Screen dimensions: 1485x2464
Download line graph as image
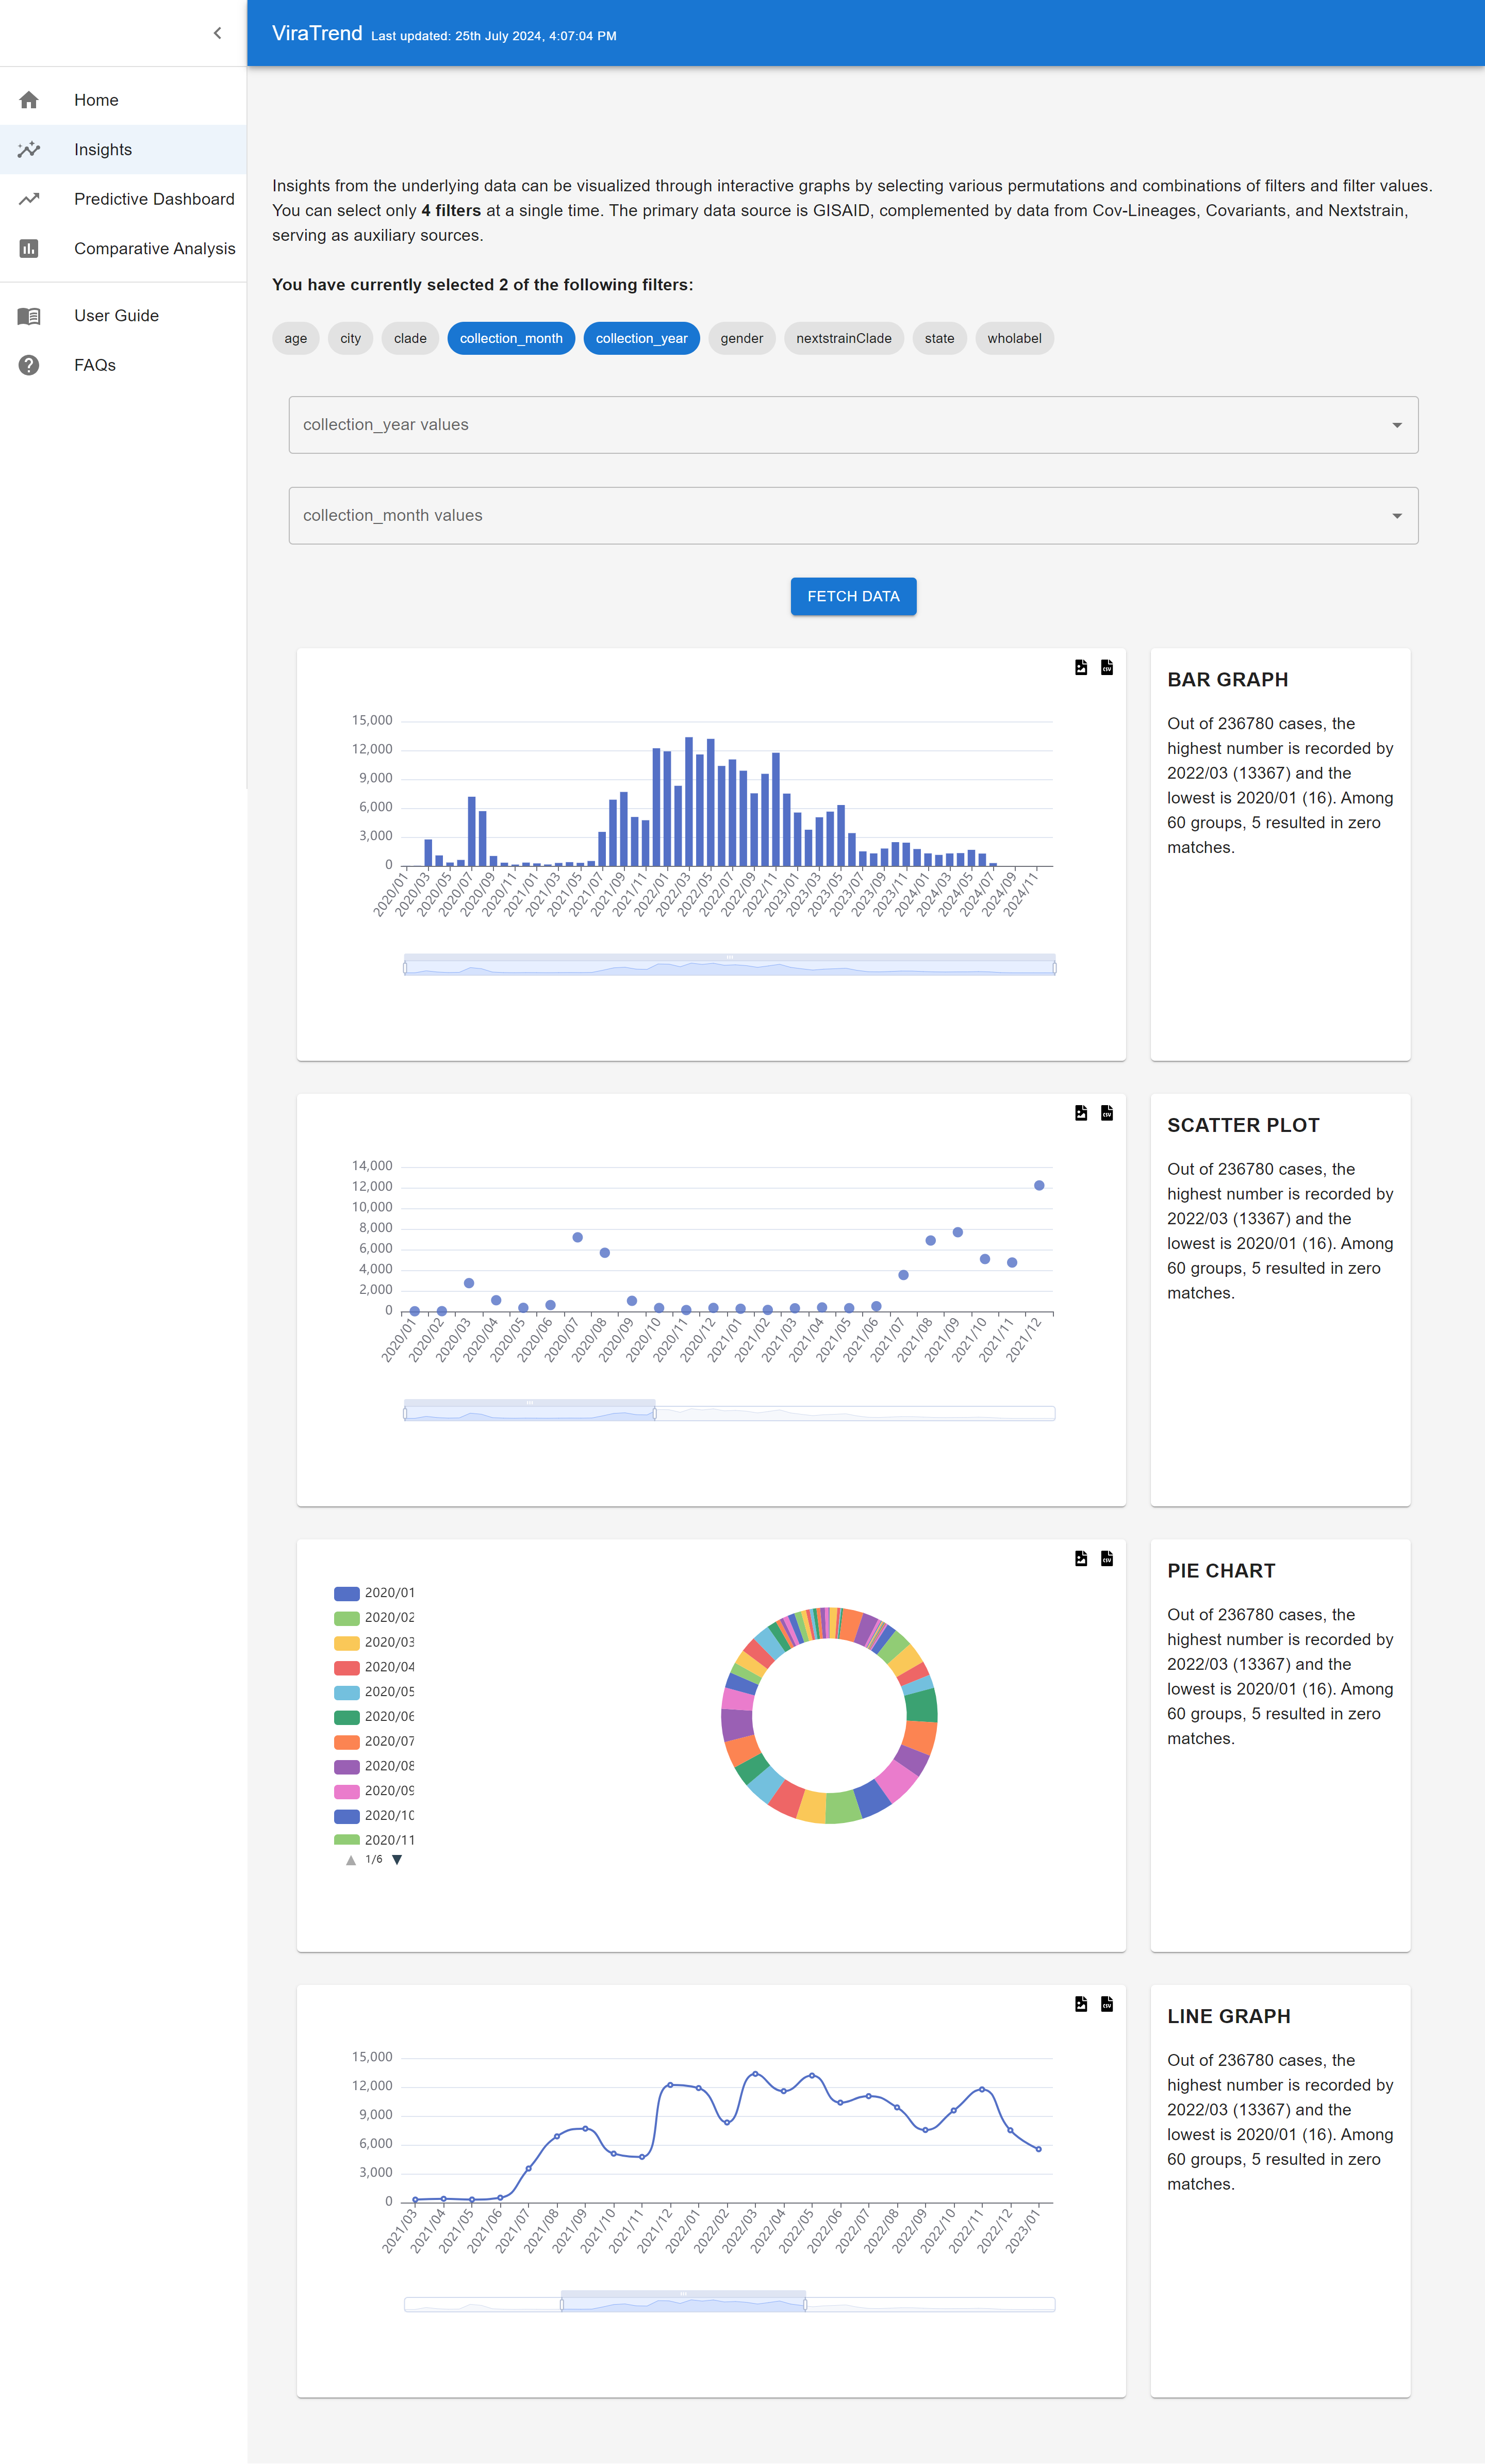tap(1080, 2004)
